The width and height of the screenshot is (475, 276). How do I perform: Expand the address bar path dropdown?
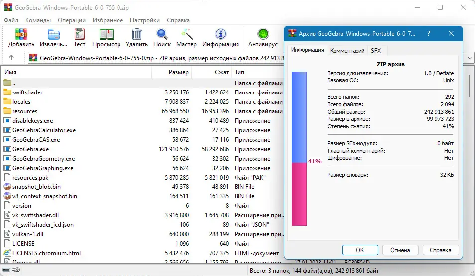(x=470, y=58)
